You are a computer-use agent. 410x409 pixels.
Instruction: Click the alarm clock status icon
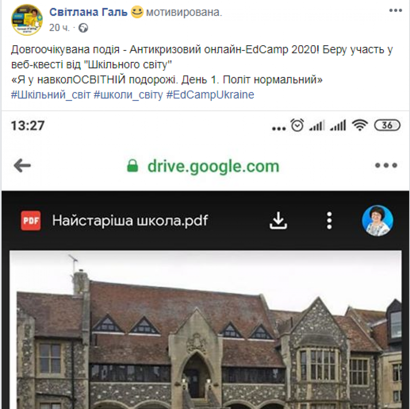(297, 125)
